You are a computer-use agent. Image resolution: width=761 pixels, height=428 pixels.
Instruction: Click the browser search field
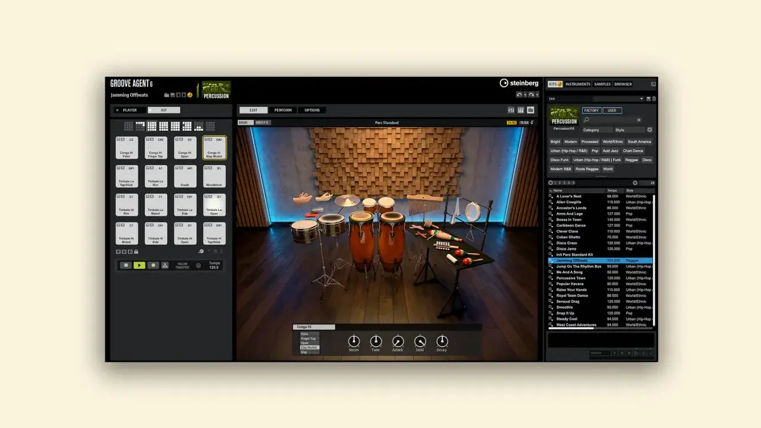[x=612, y=120]
